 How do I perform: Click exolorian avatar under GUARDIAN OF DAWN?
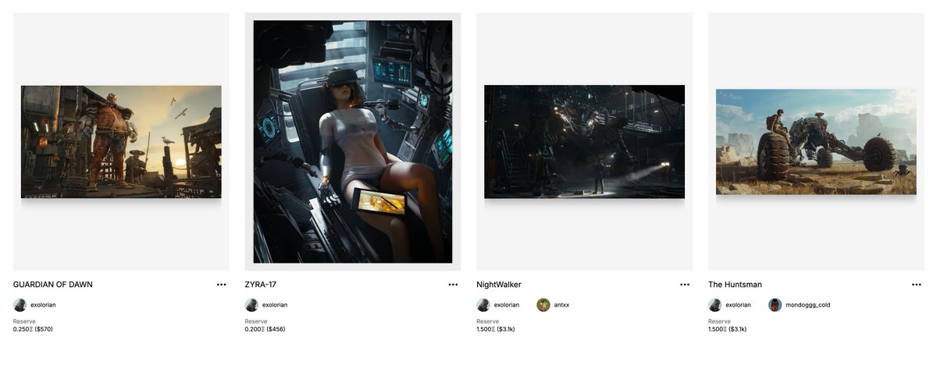(20, 305)
